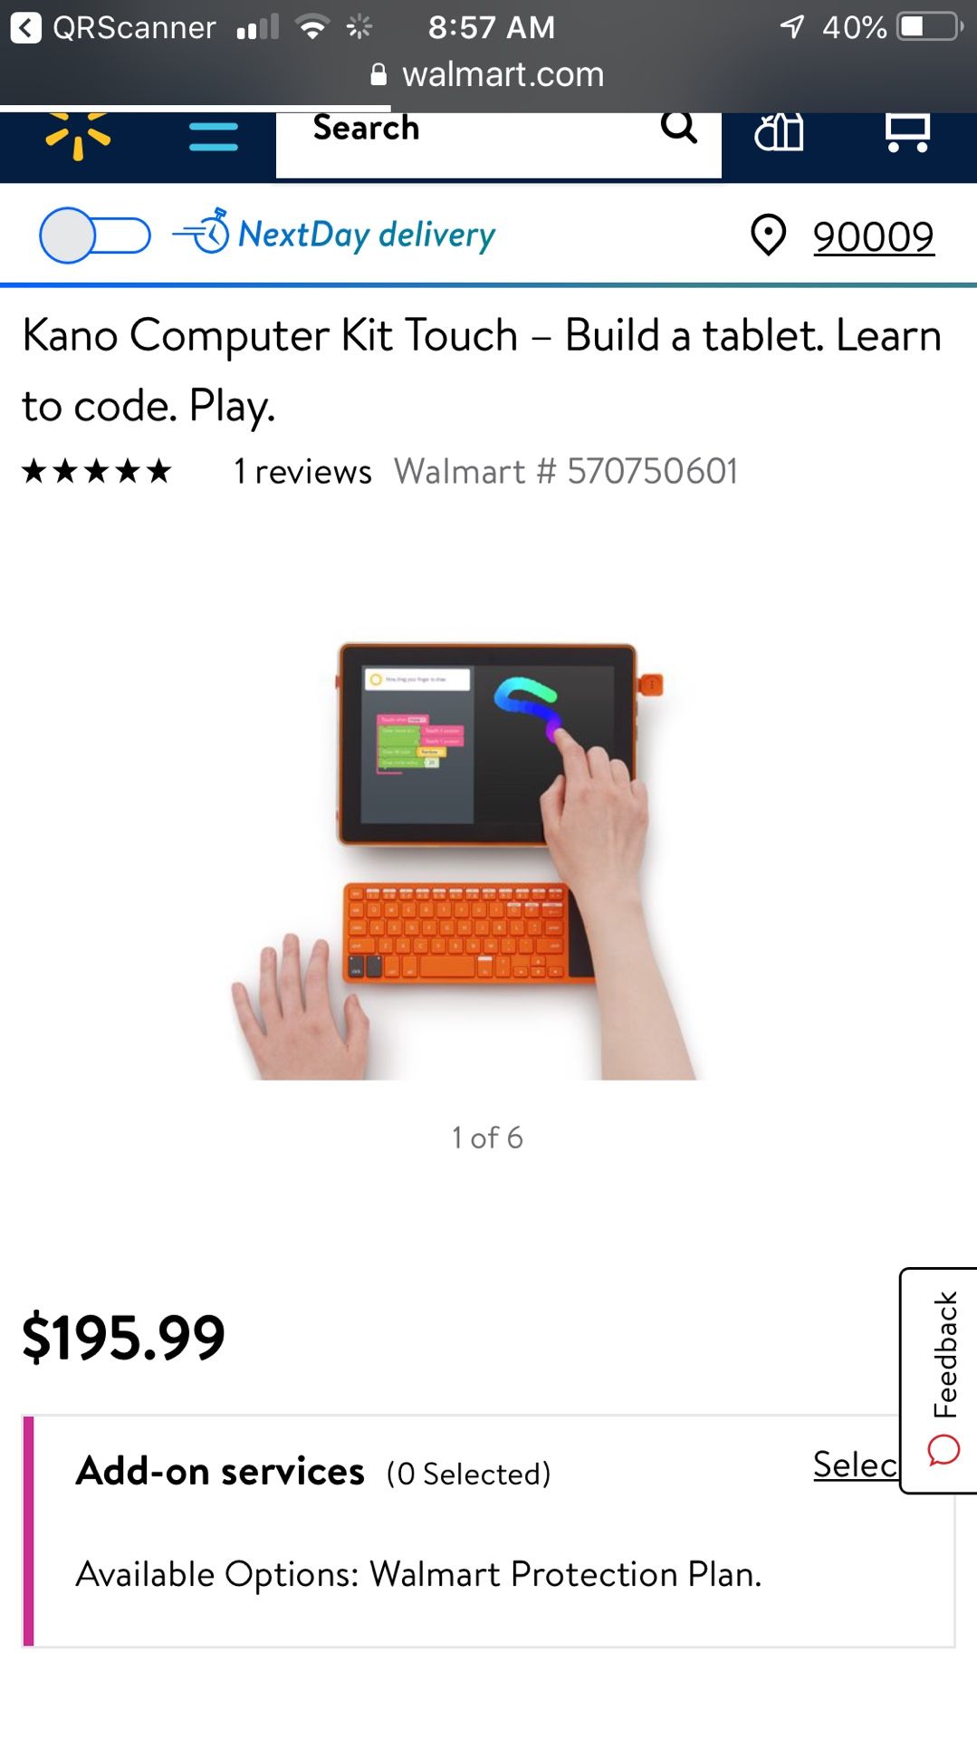Image resolution: width=977 pixels, height=1739 pixels.
Task: Tap the QRScanner back arrow
Action: coord(25,27)
